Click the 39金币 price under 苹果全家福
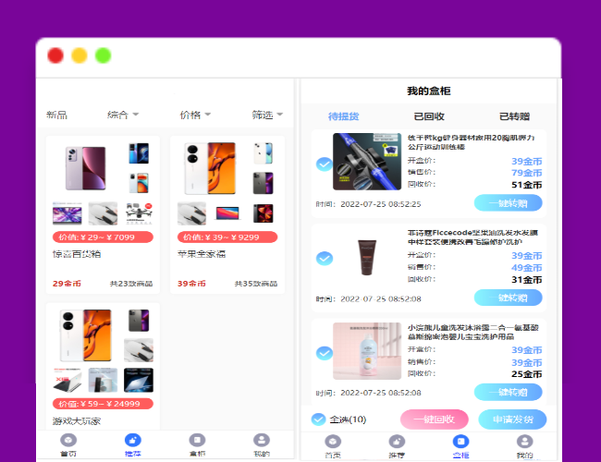The width and height of the screenshot is (601, 462). pyautogui.click(x=191, y=284)
